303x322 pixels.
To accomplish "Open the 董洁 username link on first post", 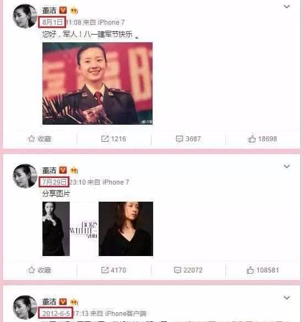I will coord(49,10).
